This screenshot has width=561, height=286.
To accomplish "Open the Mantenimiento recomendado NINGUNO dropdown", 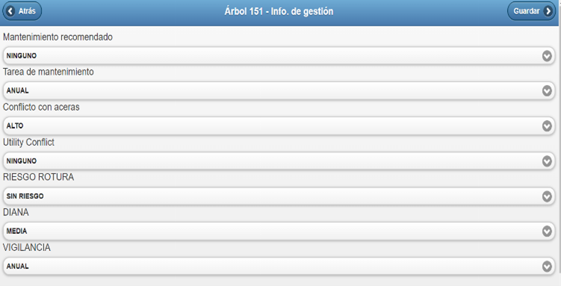I will 279,56.
